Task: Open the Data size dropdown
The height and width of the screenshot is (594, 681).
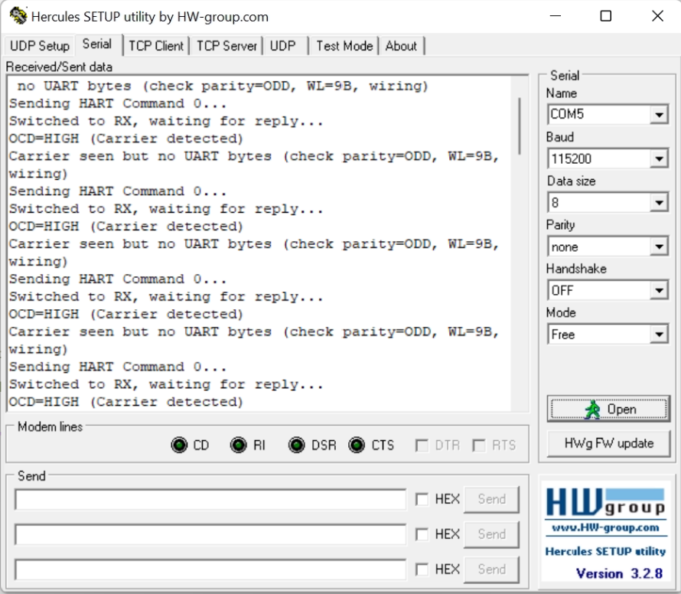Action: tap(659, 203)
